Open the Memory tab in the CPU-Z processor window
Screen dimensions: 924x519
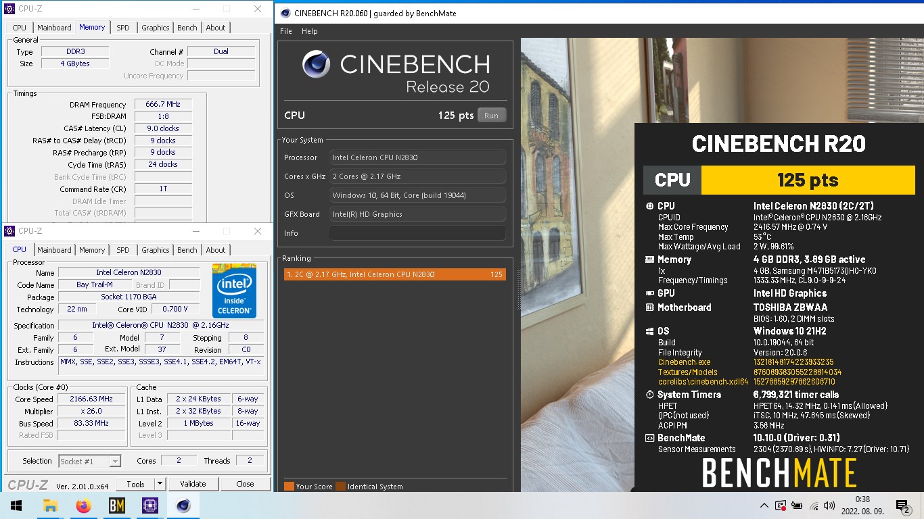click(92, 250)
